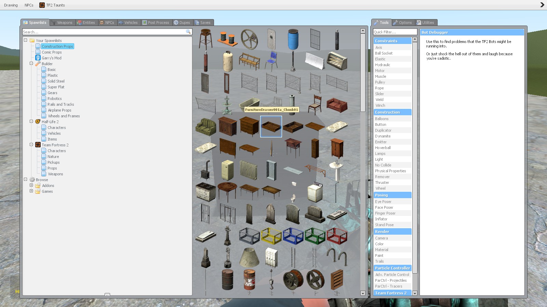Open Half-Life 2 Vehicles list
The height and width of the screenshot is (307, 547).
coord(54,133)
